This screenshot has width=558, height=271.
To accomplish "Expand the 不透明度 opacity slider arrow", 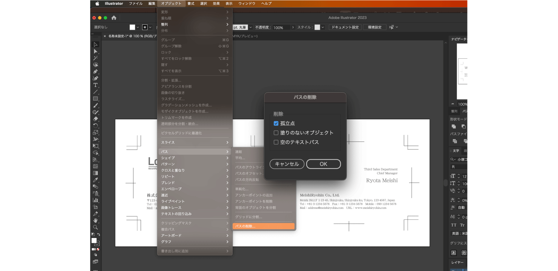I will pos(293,27).
